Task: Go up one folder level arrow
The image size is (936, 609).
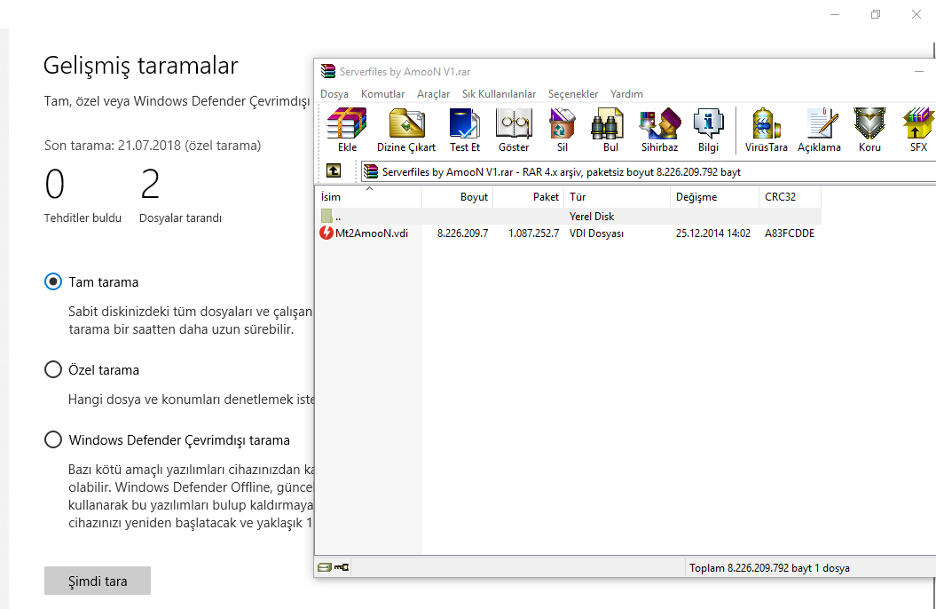Action: coord(334,171)
